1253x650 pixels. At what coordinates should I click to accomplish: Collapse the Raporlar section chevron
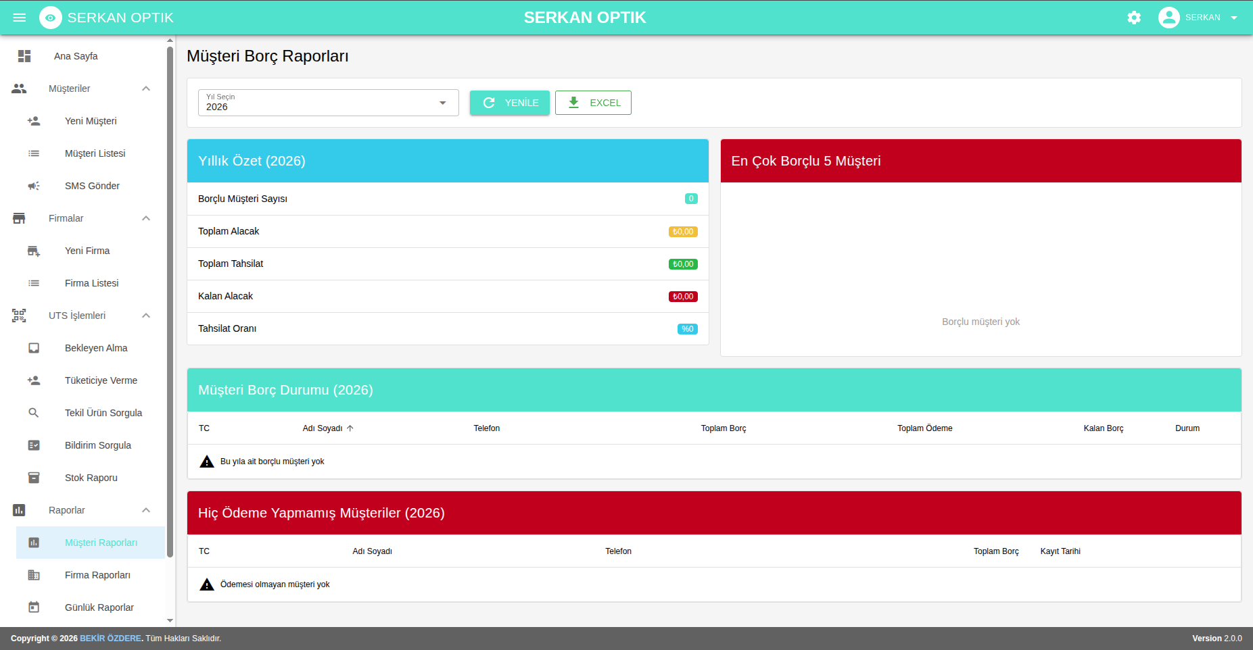[146, 510]
